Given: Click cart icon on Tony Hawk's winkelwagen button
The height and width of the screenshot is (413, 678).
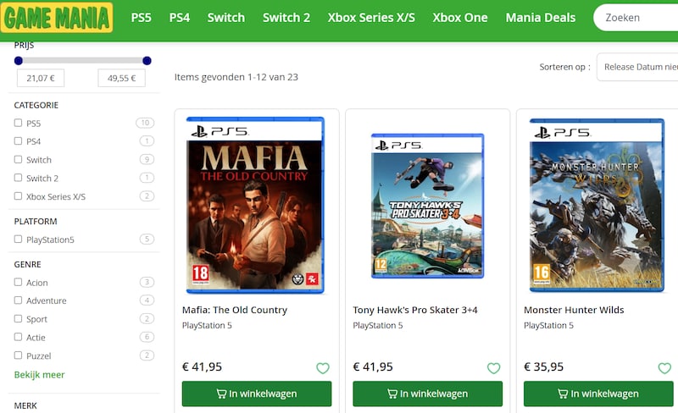Looking at the screenshot, I should 392,394.
